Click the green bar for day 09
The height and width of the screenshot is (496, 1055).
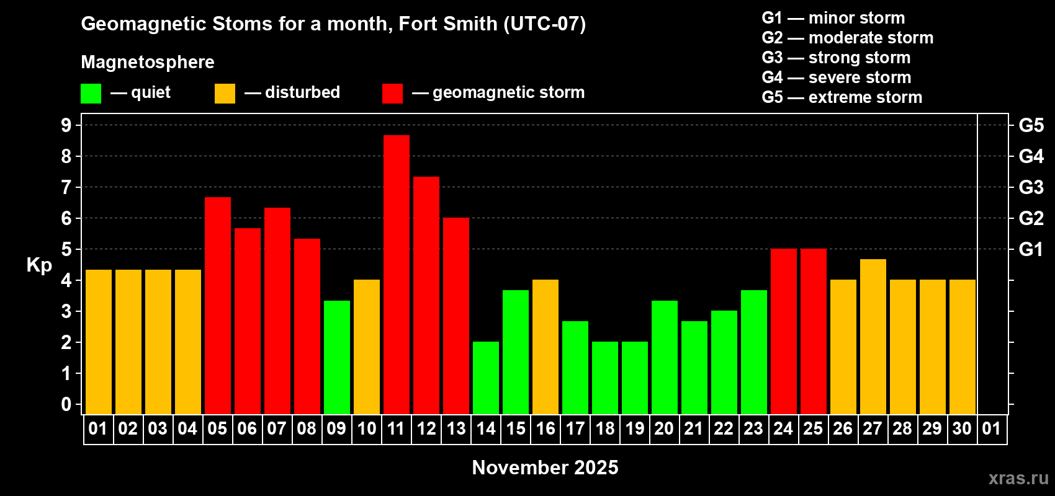click(337, 357)
